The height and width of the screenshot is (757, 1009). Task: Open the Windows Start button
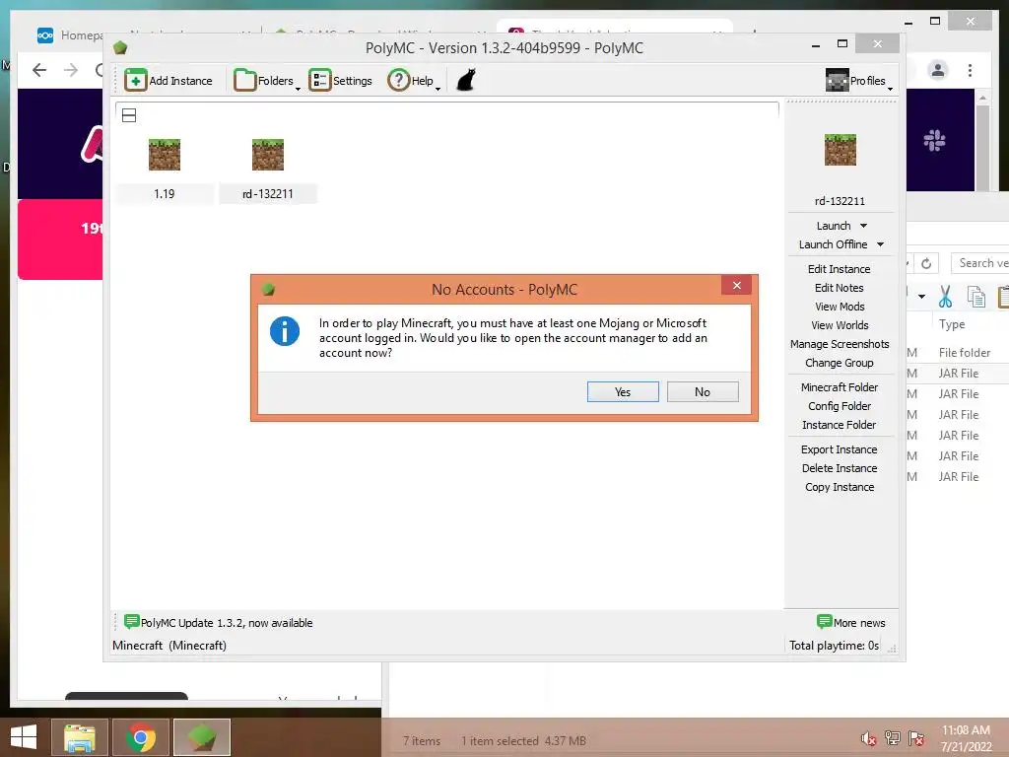24,737
